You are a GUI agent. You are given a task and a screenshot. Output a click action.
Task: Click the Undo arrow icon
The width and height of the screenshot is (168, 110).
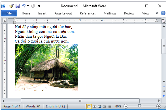tap(24, 6)
